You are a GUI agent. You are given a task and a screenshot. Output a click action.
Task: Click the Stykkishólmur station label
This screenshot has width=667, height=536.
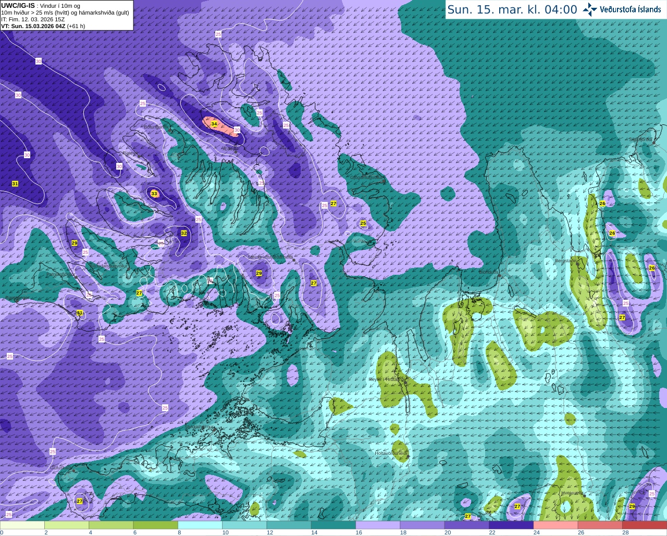coord(200,426)
